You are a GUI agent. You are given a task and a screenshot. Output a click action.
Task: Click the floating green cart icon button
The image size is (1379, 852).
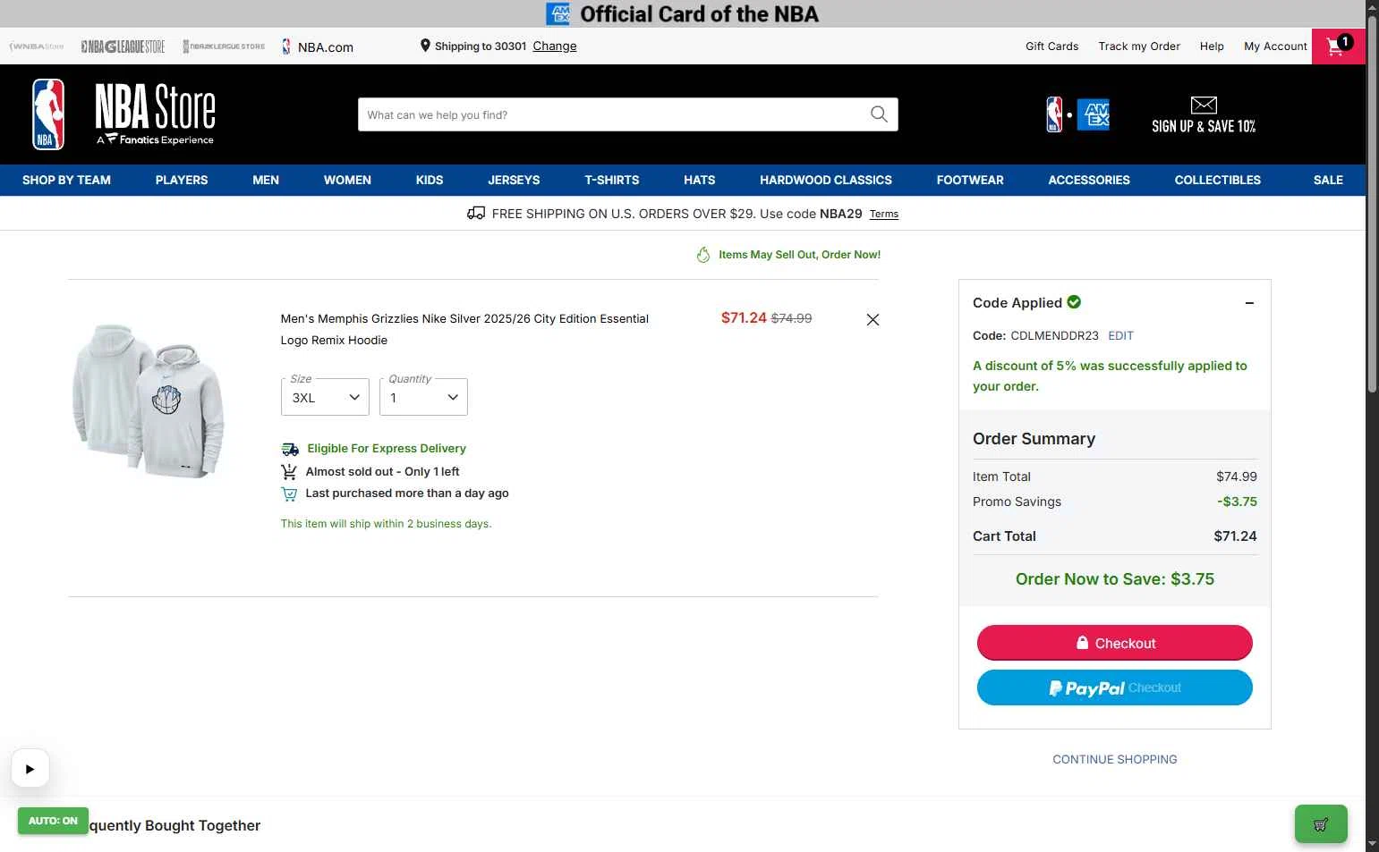tap(1321, 824)
